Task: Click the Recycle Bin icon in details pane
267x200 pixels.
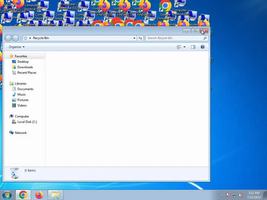Action: click(x=15, y=173)
